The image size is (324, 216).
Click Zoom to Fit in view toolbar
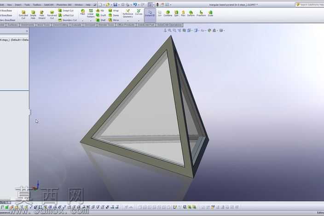170,30
